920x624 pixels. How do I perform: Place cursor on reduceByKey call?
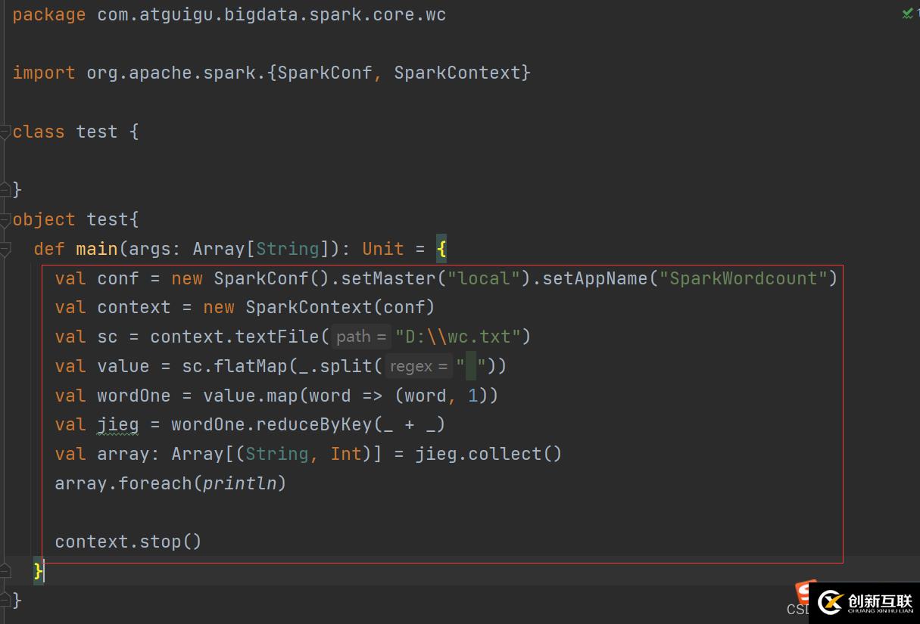coord(313,424)
